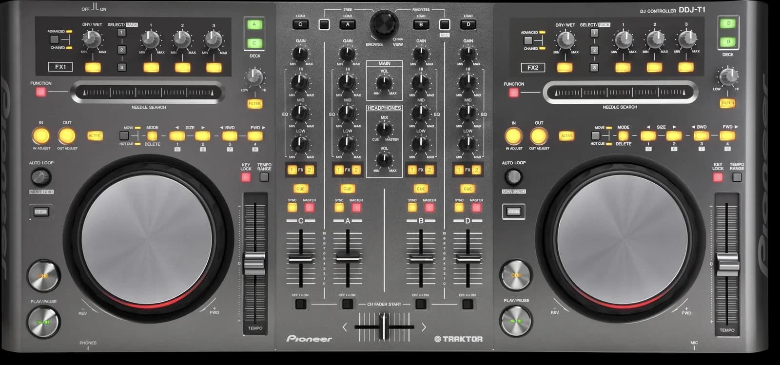
Task: Assign FX 2 to channel D
Action: (x=476, y=170)
